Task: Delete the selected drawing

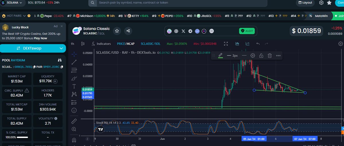Action: click(x=270, y=55)
